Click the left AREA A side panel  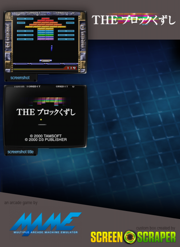(8, 36)
